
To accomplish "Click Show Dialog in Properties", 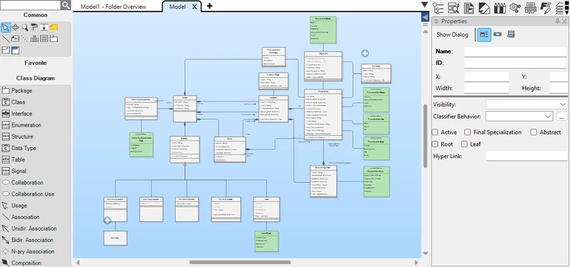I will pyautogui.click(x=452, y=35).
